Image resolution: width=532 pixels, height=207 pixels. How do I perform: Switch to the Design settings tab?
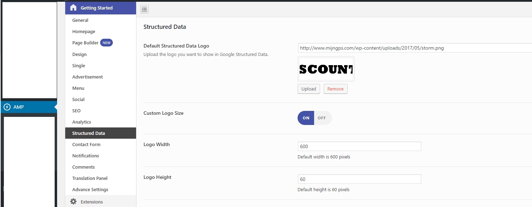79,54
